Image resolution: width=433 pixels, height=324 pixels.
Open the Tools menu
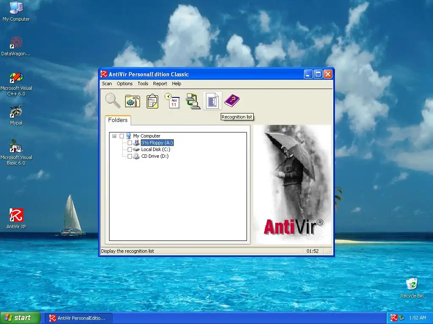pos(143,84)
